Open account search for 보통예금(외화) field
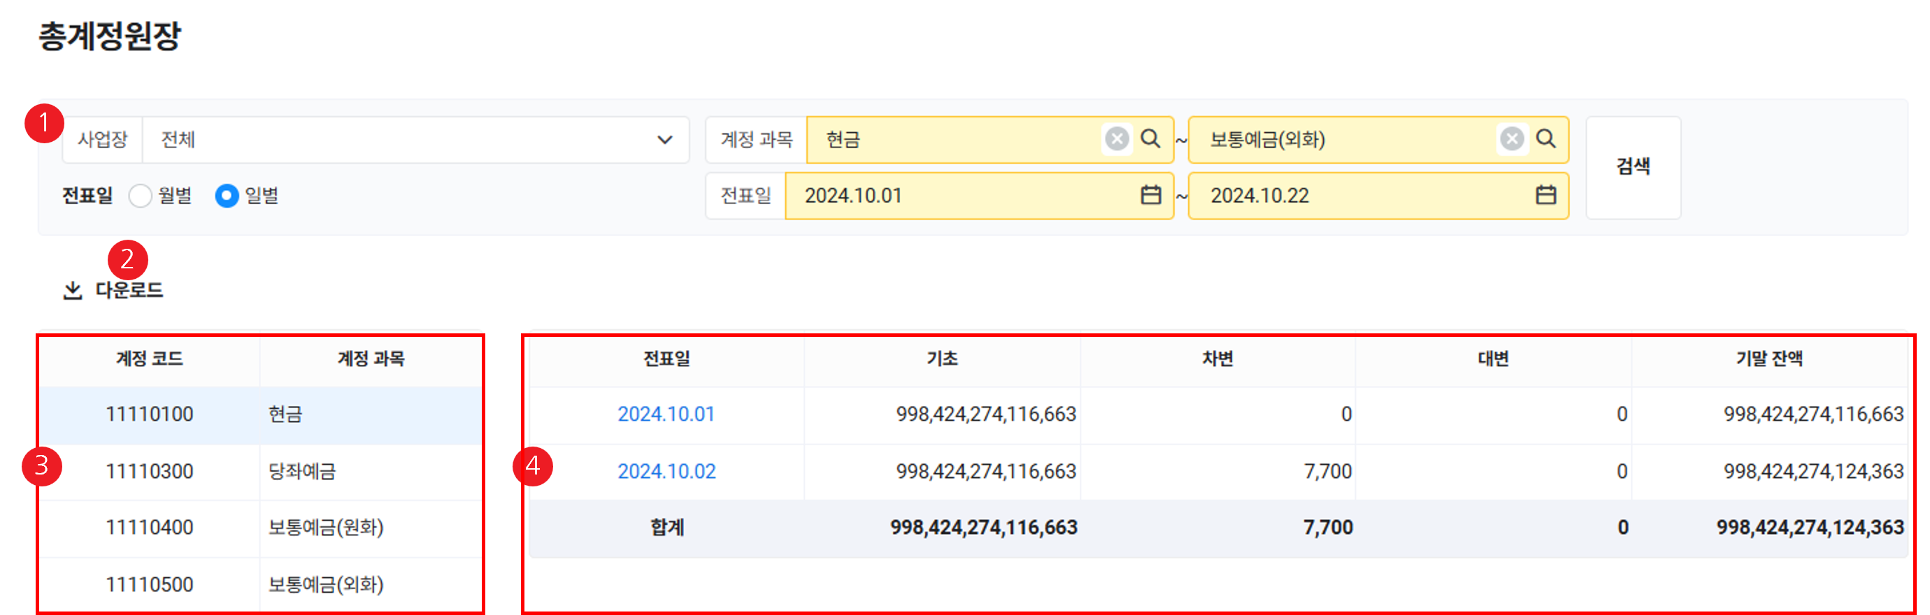1930x615 pixels. point(1545,139)
